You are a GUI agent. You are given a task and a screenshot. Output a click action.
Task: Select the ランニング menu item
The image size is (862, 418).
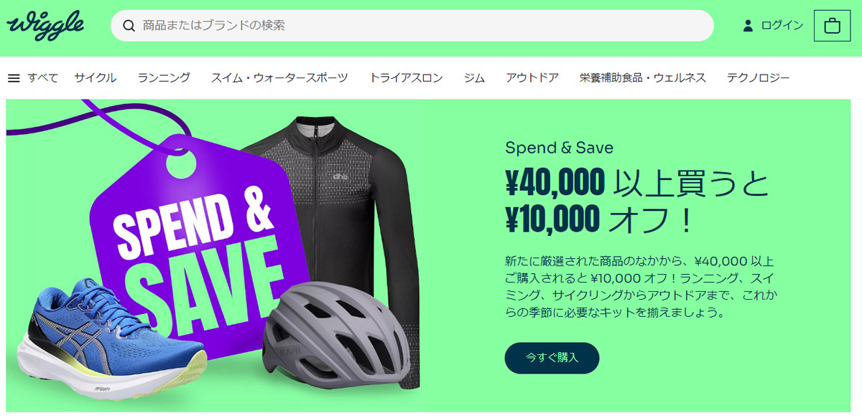[164, 78]
